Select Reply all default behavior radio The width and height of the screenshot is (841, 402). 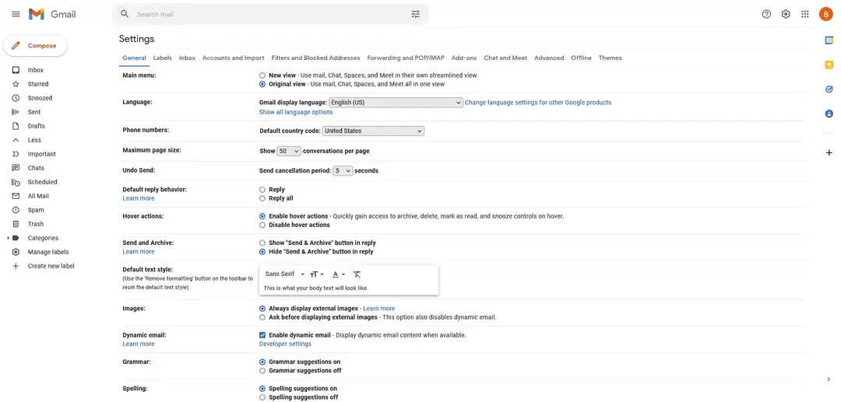point(262,198)
